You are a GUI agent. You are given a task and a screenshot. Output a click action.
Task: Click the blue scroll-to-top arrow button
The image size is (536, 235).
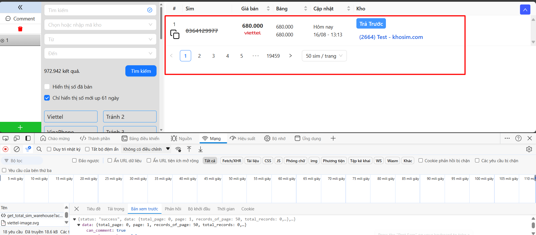pos(525,10)
